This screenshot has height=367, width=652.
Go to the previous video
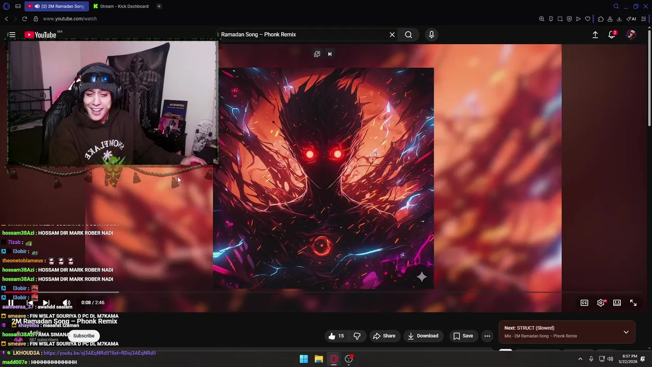coord(30,303)
